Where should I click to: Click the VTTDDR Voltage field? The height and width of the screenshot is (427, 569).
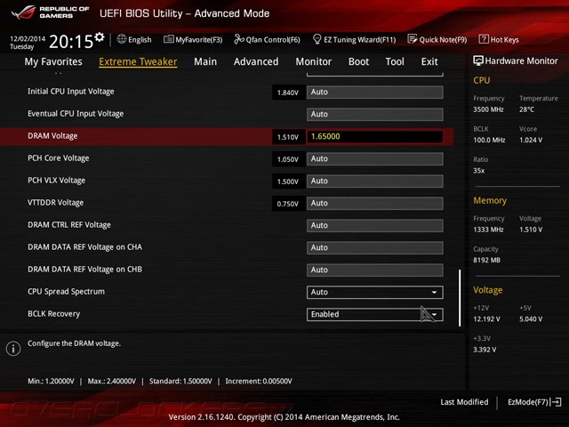(x=374, y=204)
